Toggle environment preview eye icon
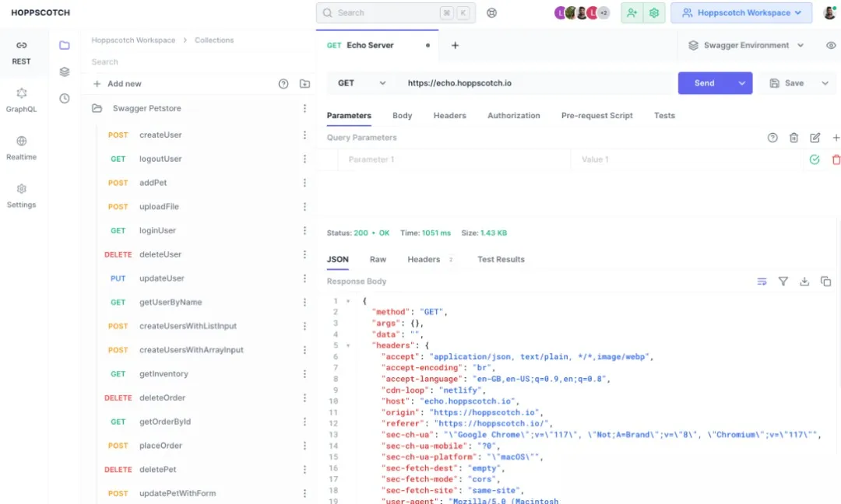Screen dimensions: 841x504 831,46
